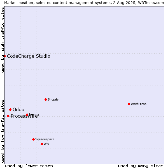Click the ProcessWire red diamond marker
The image size is (168, 168).
8,116
